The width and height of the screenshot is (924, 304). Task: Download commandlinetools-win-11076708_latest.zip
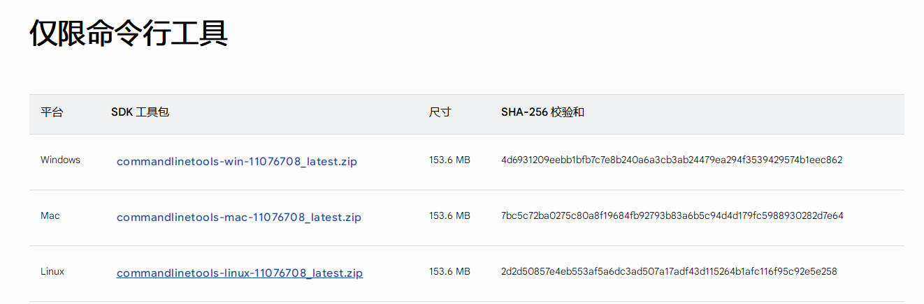point(237,161)
